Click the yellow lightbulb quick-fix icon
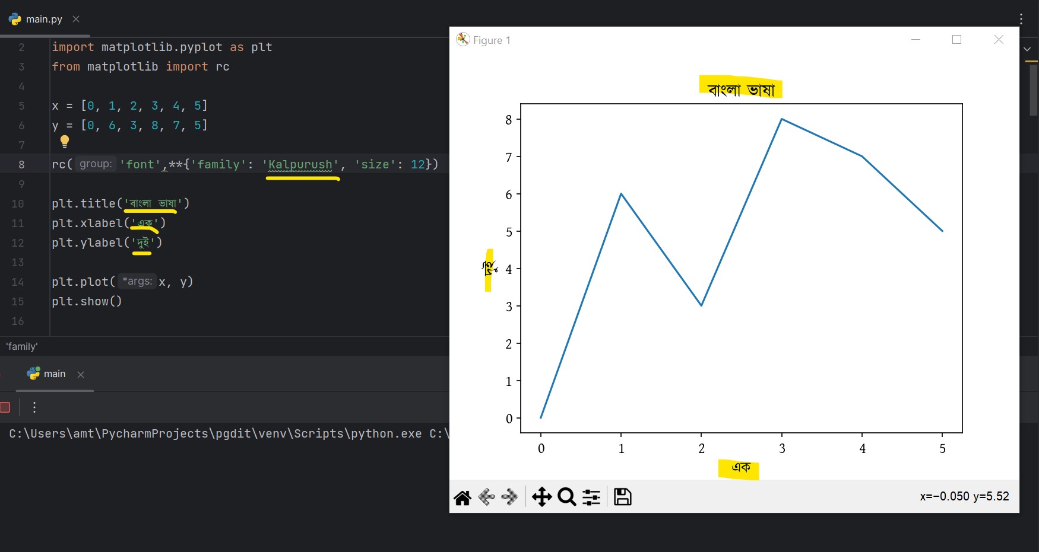 click(x=65, y=141)
